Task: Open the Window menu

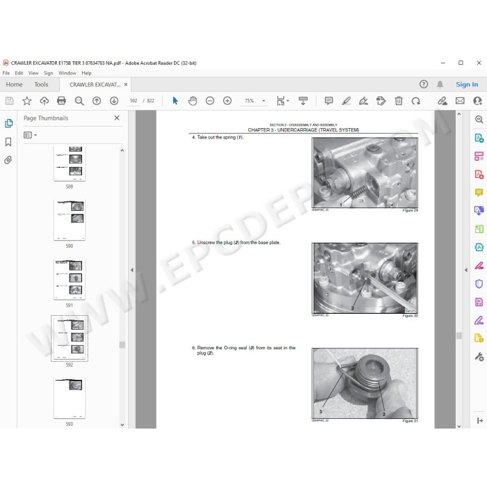Action: click(x=67, y=73)
